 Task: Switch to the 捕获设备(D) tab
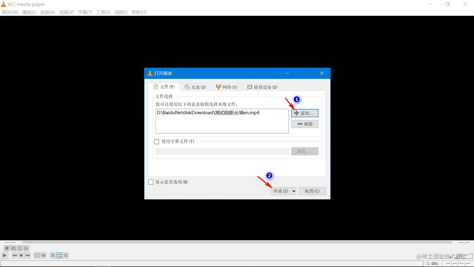click(262, 87)
